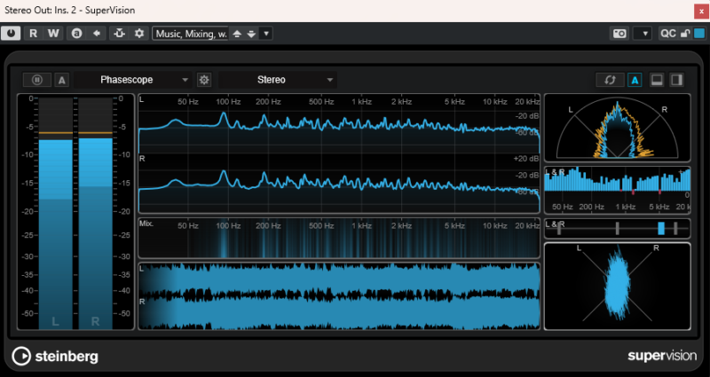Split the module vertically icon
Image resolution: width=710 pixels, height=377 pixels.
[677, 80]
